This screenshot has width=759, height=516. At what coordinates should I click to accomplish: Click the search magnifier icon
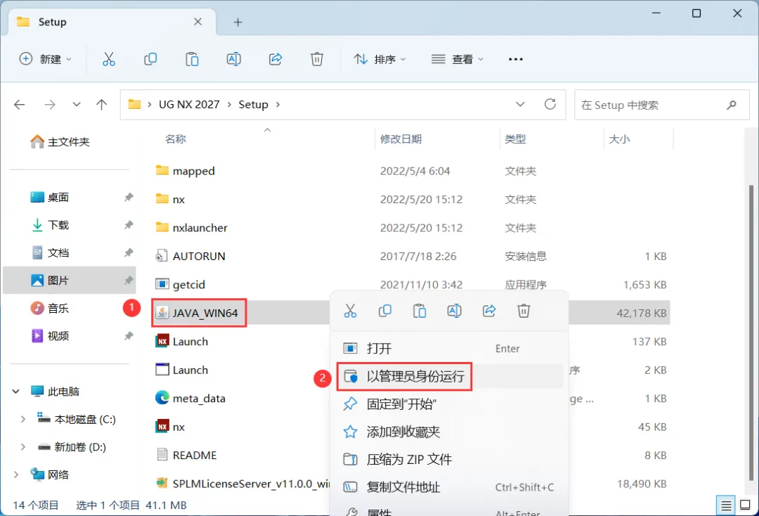click(732, 105)
